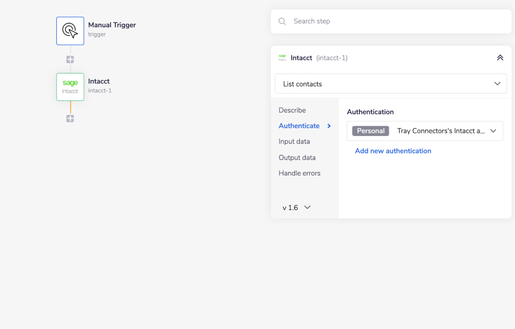Show the Handle errors section
The width and height of the screenshot is (515, 329).
click(x=299, y=174)
